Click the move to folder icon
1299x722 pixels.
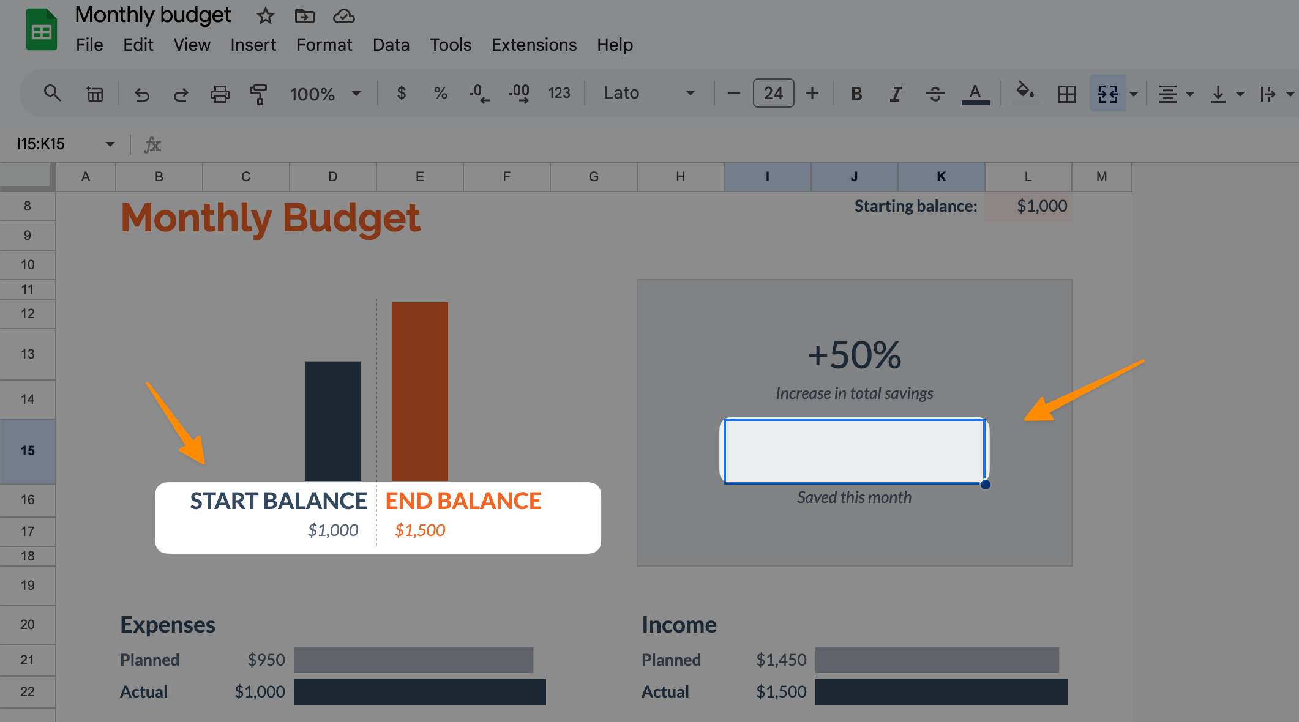(304, 16)
